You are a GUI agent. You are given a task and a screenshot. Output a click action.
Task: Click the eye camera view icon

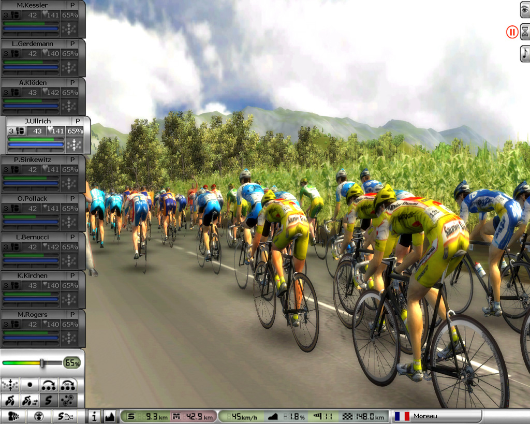[x=524, y=10]
